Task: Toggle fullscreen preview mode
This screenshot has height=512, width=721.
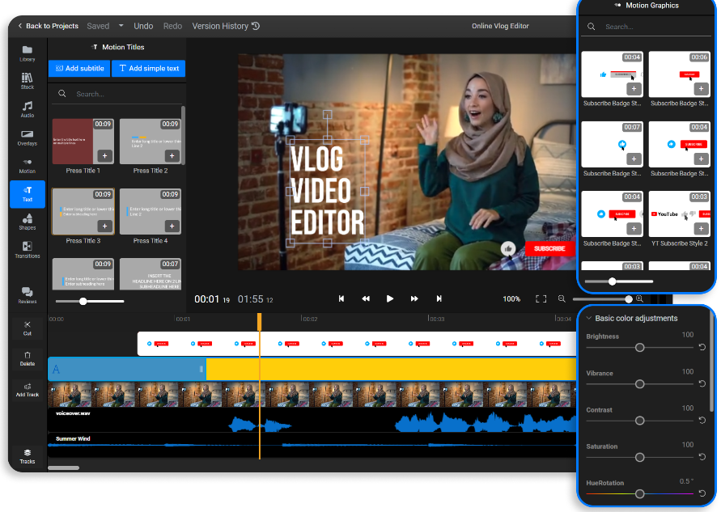Action: click(541, 299)
